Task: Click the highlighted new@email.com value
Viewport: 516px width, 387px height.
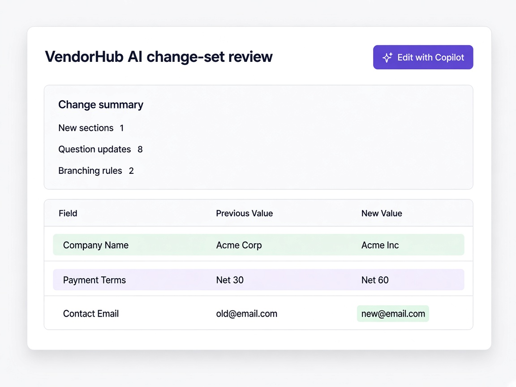Action: 393,314
